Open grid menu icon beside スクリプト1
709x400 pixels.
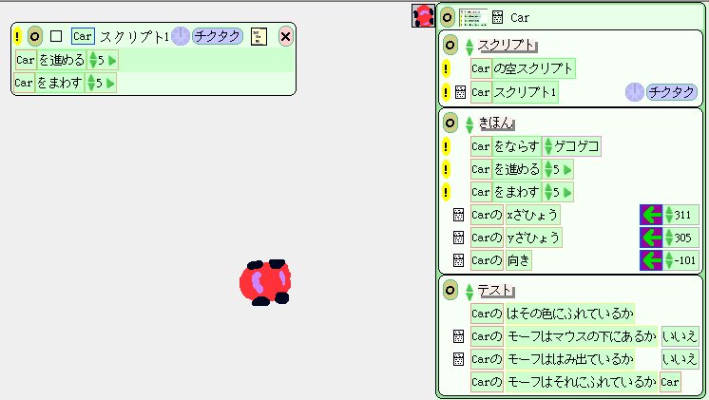[x=460, y=92]
